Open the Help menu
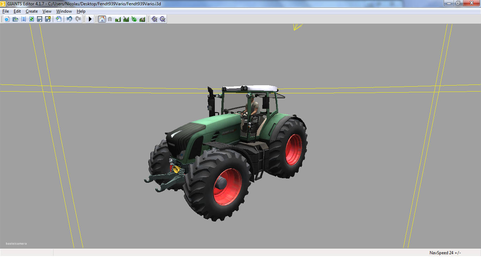 point(81,11)
